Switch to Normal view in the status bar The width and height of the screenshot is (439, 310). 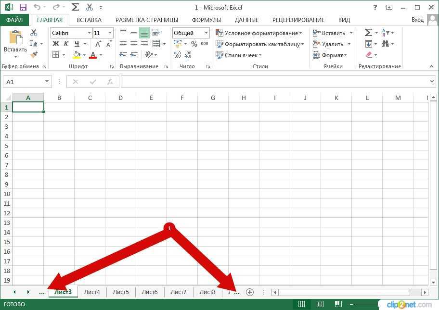click(301, 304)
